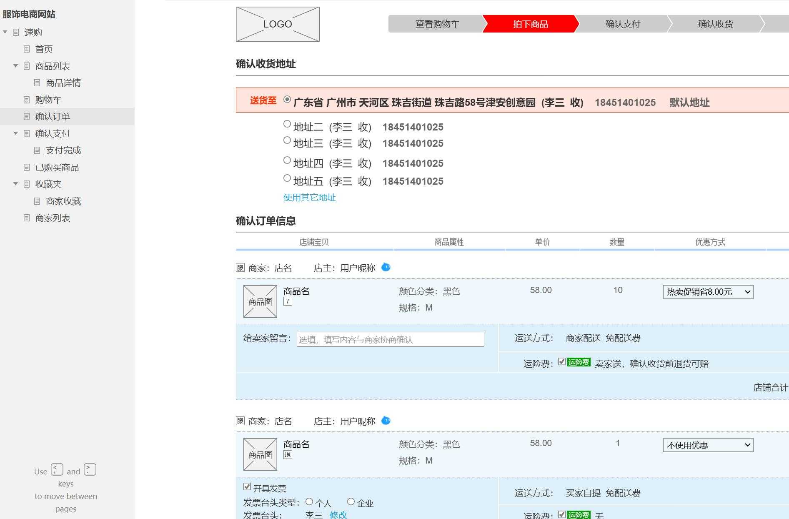This screenshot has height=519, width=789.
Task: Click the 退 badge under second 商品图
Action: click(x=288, y=454)
